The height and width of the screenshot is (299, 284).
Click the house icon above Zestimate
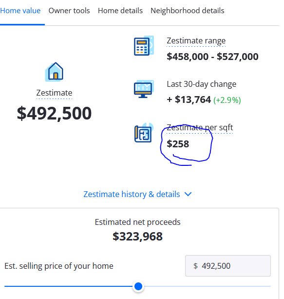54,72
